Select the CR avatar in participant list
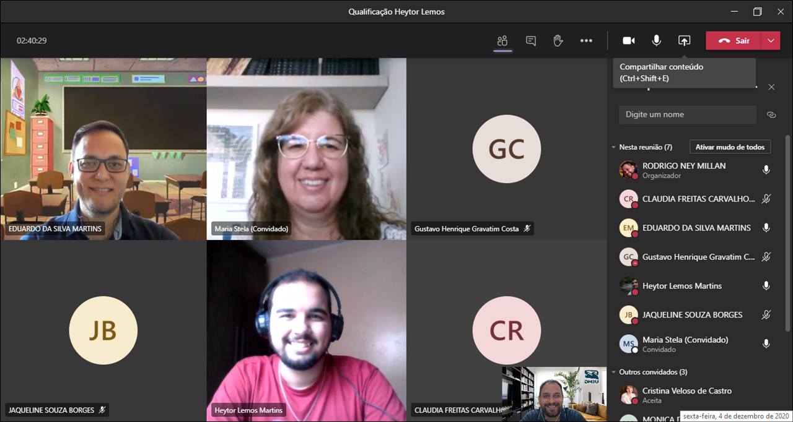 (x=628, y=199)
